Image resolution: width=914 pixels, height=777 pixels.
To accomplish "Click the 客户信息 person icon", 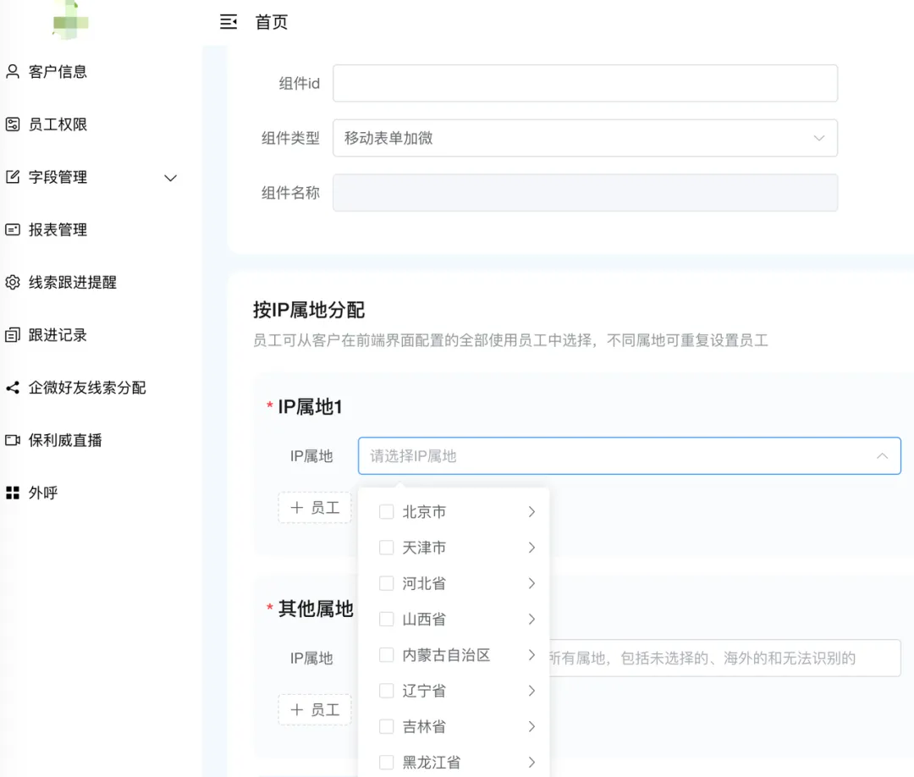I will (x=13, y=72).
